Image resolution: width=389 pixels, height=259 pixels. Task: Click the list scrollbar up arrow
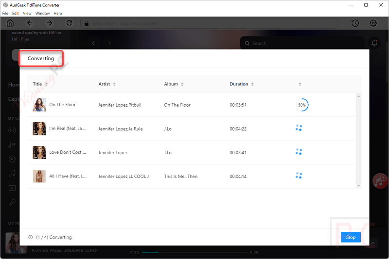click(358, 96)
